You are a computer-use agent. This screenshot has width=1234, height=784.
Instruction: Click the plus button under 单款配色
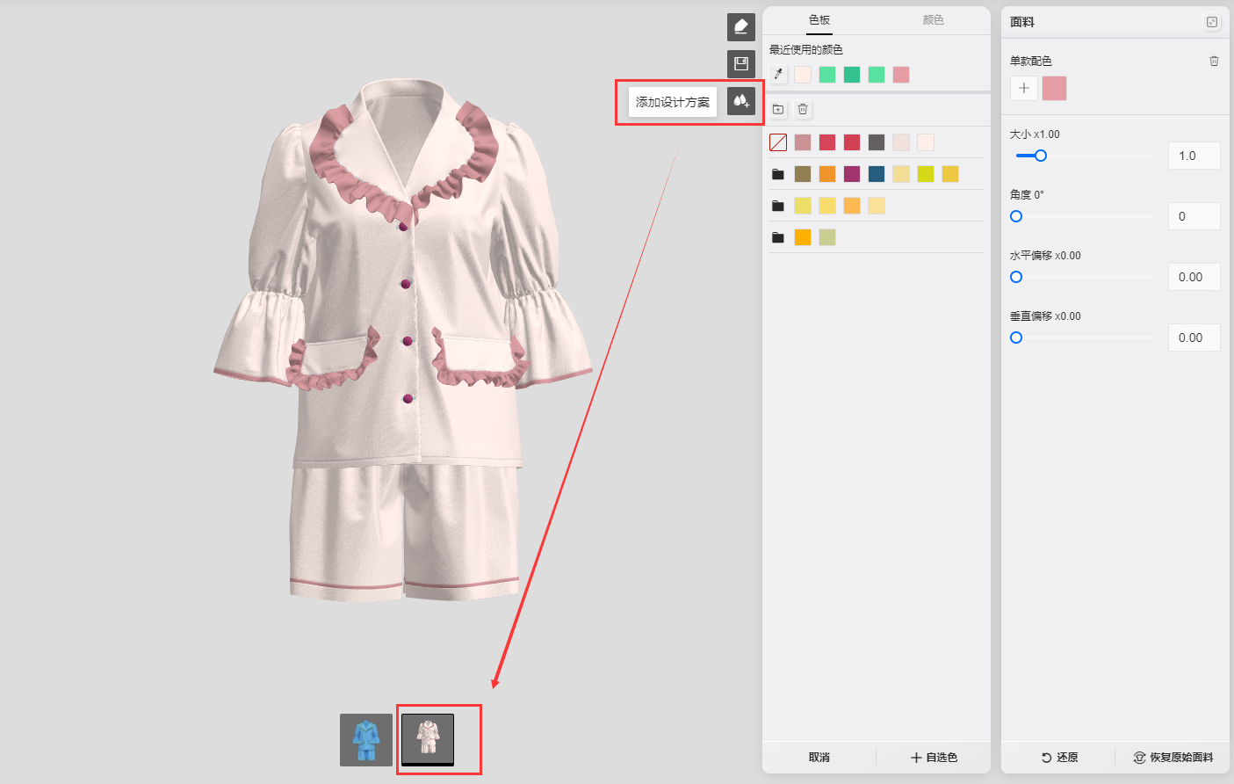click(x=1024, y=88)
